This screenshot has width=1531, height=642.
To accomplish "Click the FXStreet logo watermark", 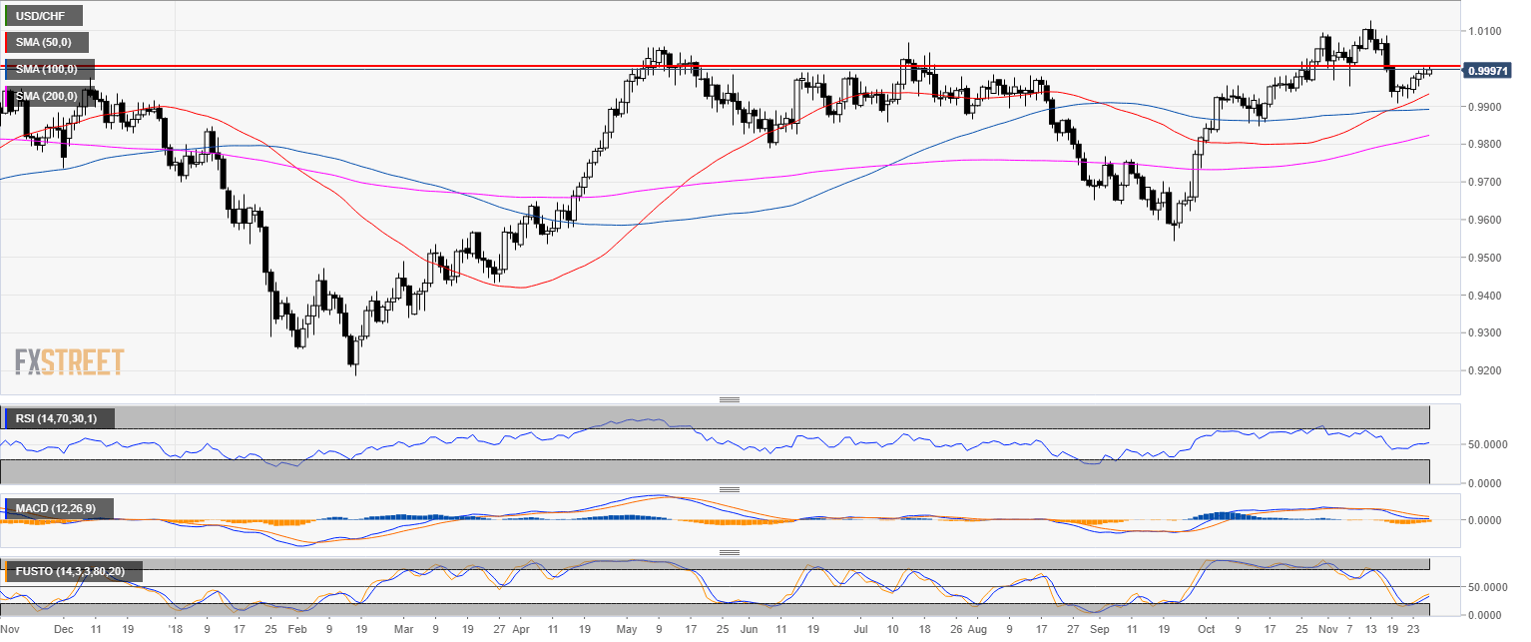I will click(x=70, y=361).
